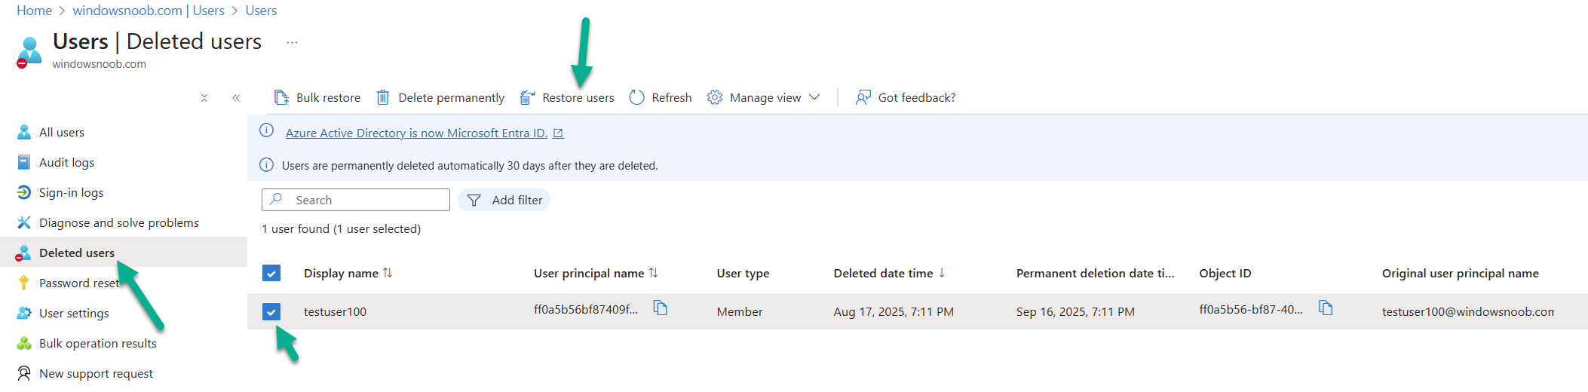
Task: Toggle the select all users checkbox
Action: coord(271,273)
